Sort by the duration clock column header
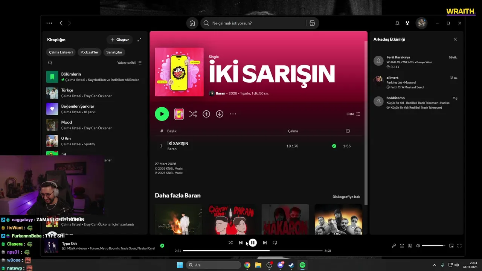Viewport: 482px width, 271px height. (348, 131)
